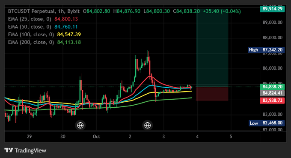Click the high value H84,876.90 in header
291x158 pixels.
127,11
